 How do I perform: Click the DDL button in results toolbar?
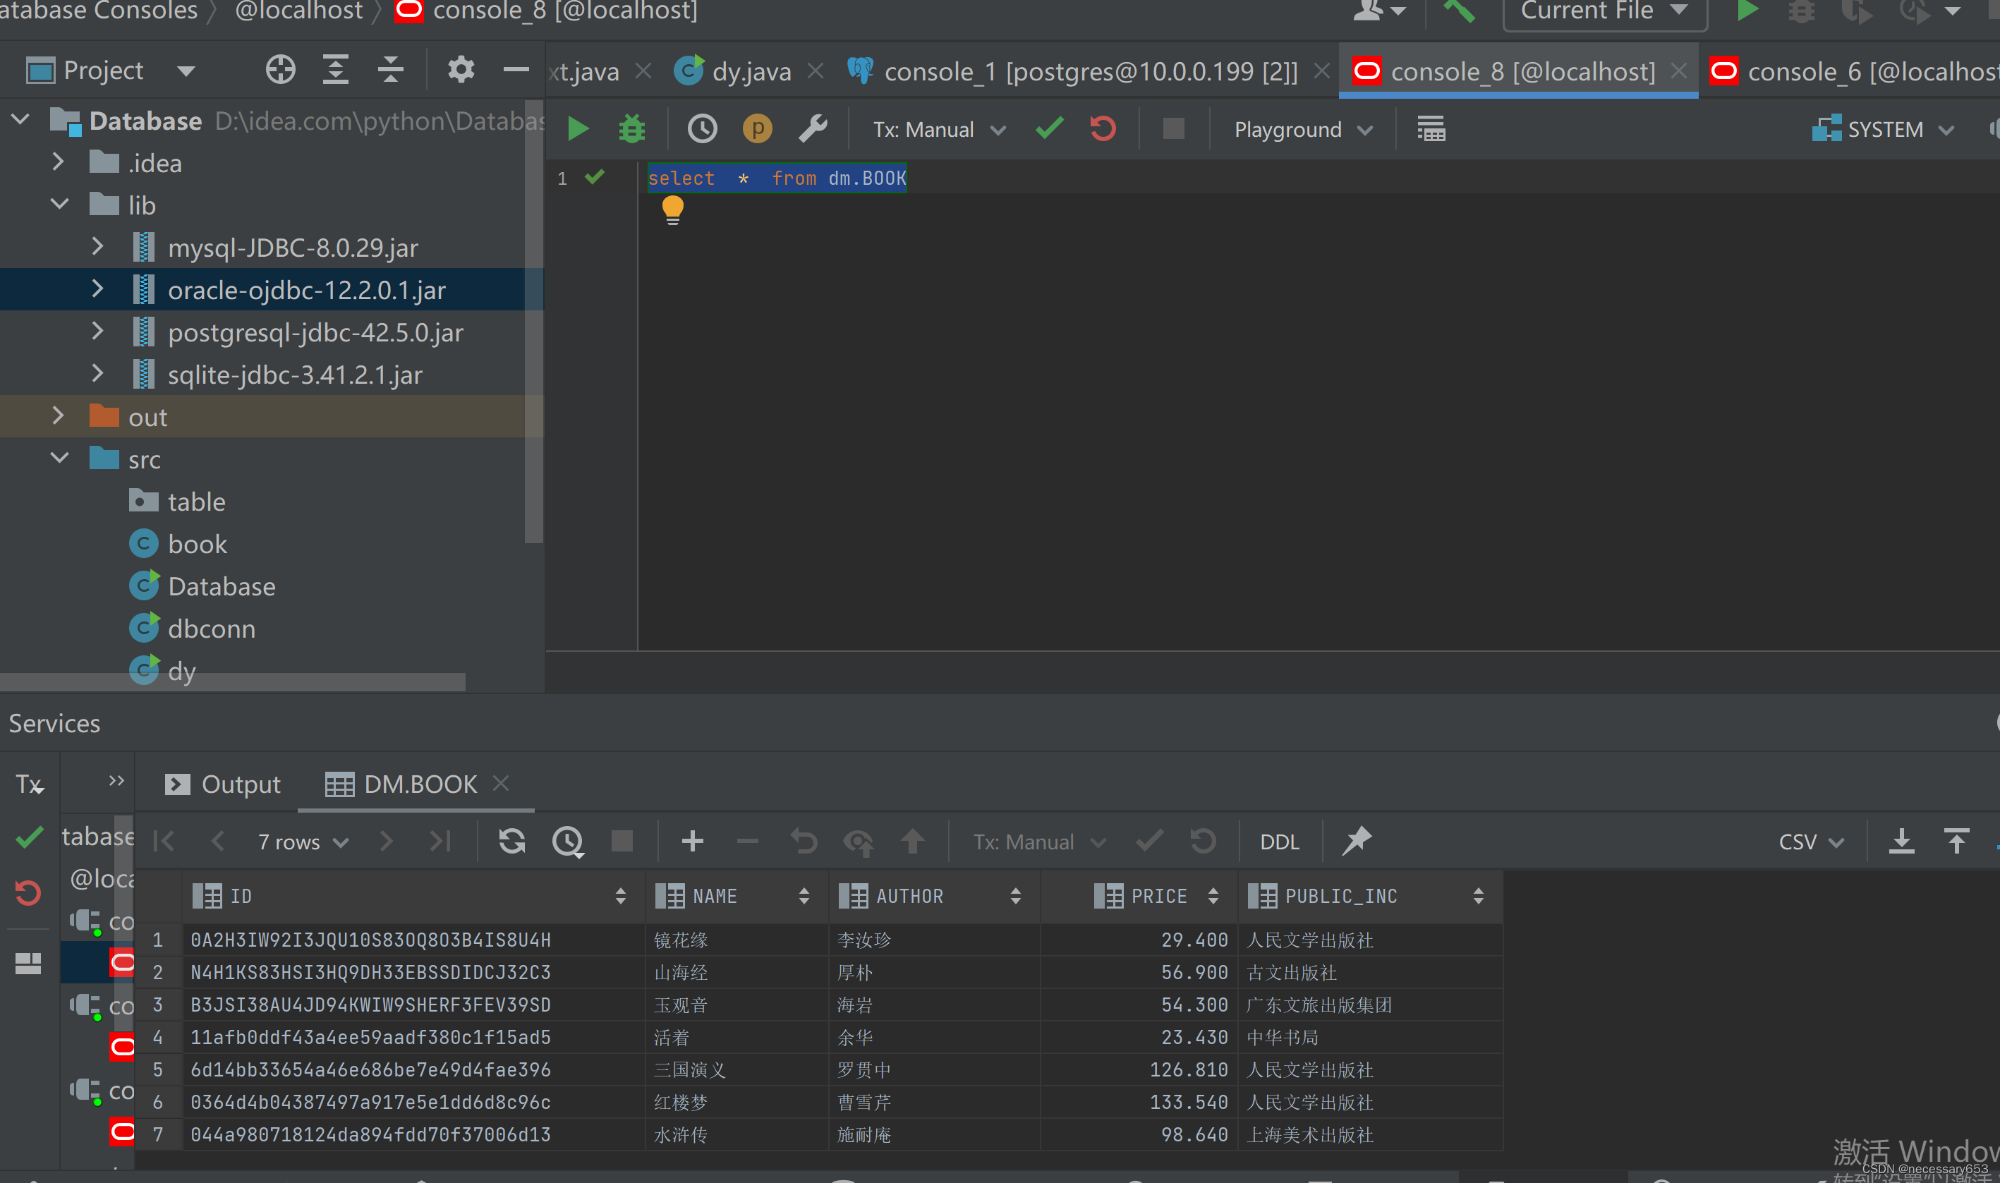click(1278, 842)
